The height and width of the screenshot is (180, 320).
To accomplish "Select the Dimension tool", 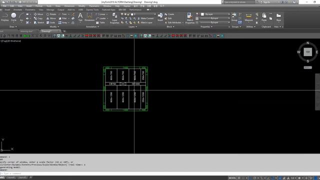I will tap(89, 17).
